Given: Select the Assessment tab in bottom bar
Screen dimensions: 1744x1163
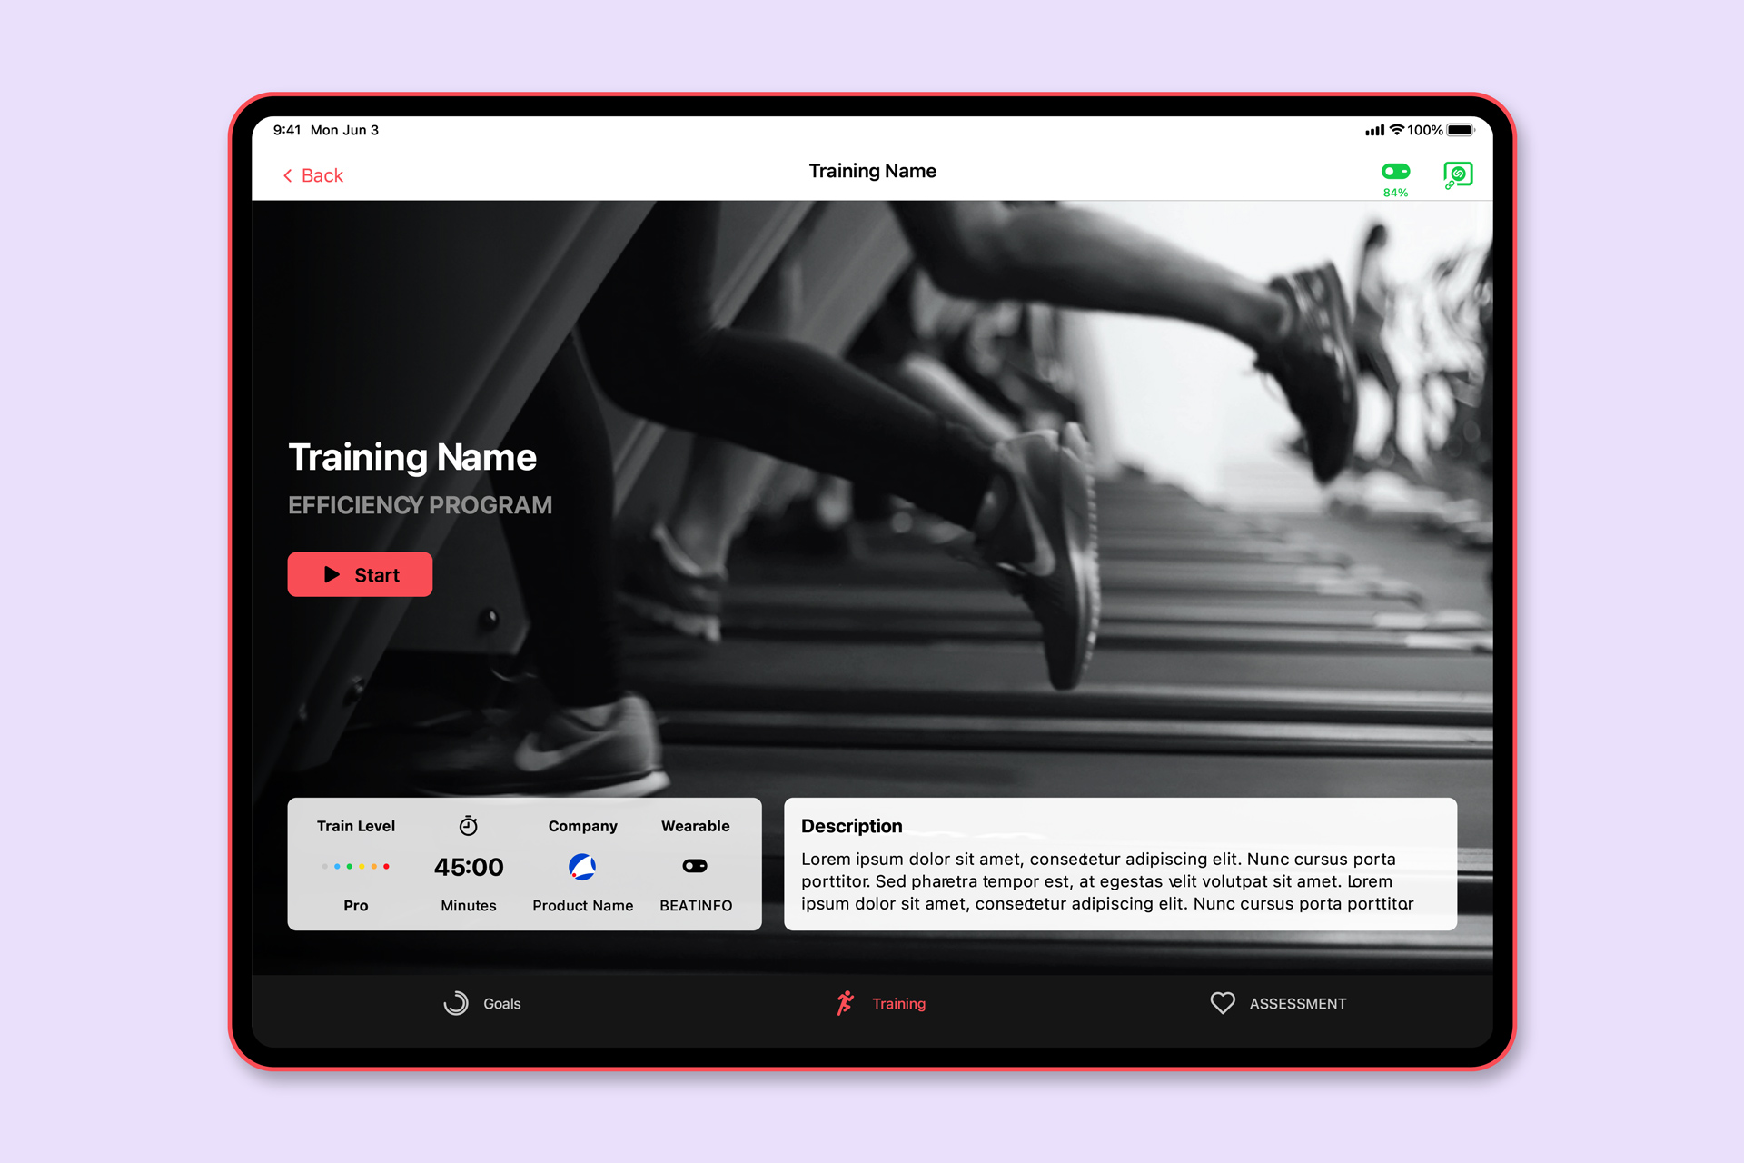Looking at the screenshot, I should tap(1273, 1002).
